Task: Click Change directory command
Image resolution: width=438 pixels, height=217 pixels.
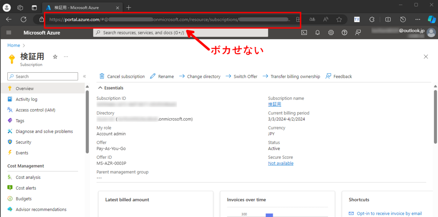Action: (x=200, y=76)
